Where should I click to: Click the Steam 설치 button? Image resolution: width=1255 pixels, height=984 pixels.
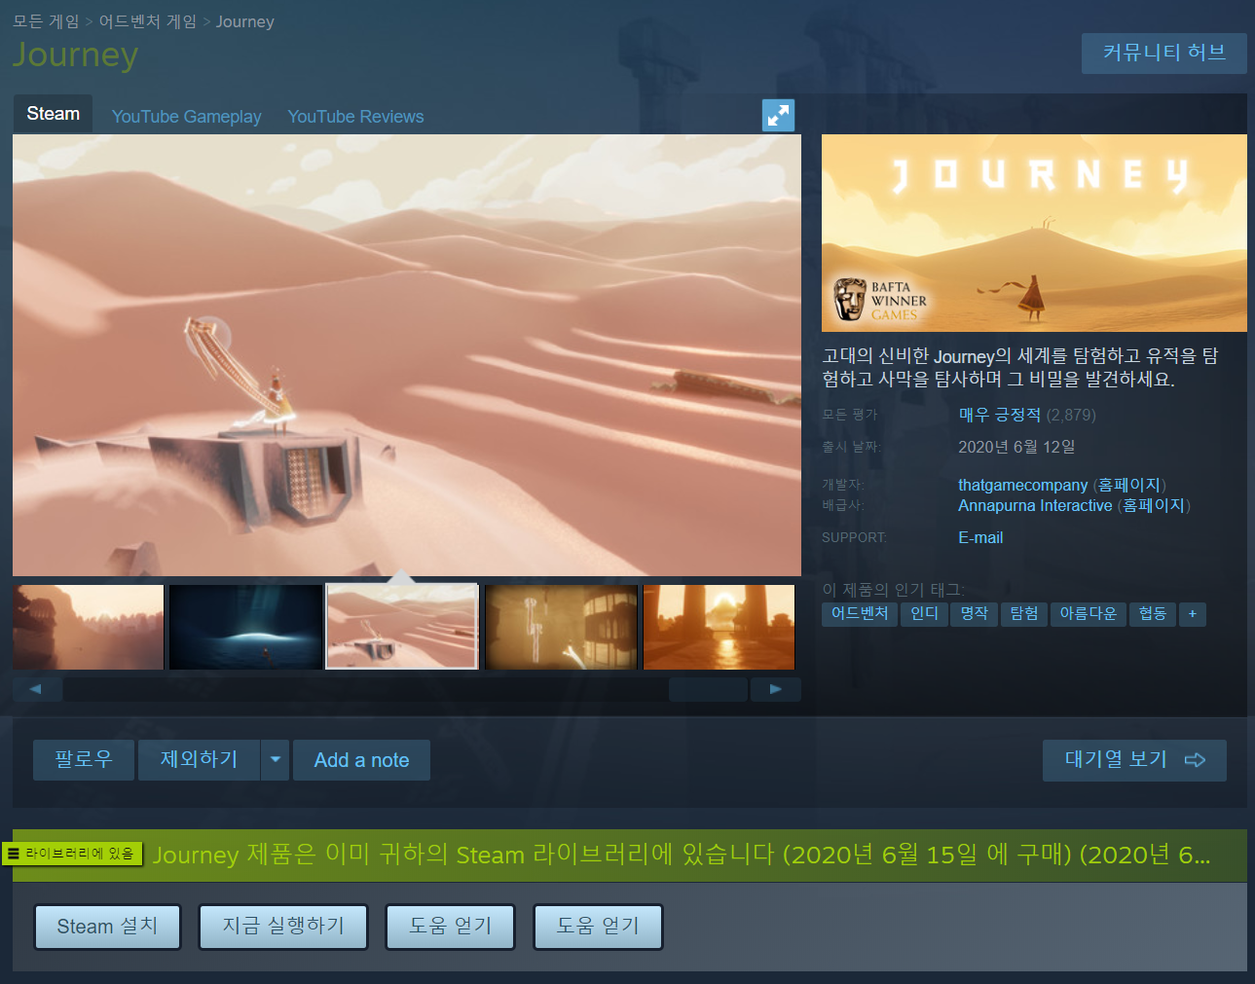pos(107,927)
